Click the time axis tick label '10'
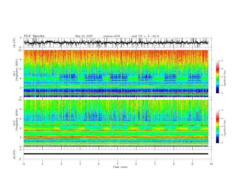The image size is (238, 184). (211, 164)
